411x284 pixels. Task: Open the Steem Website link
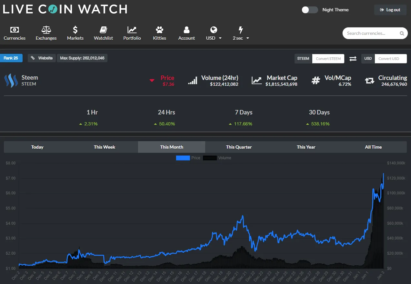click(x=42, y=58)
